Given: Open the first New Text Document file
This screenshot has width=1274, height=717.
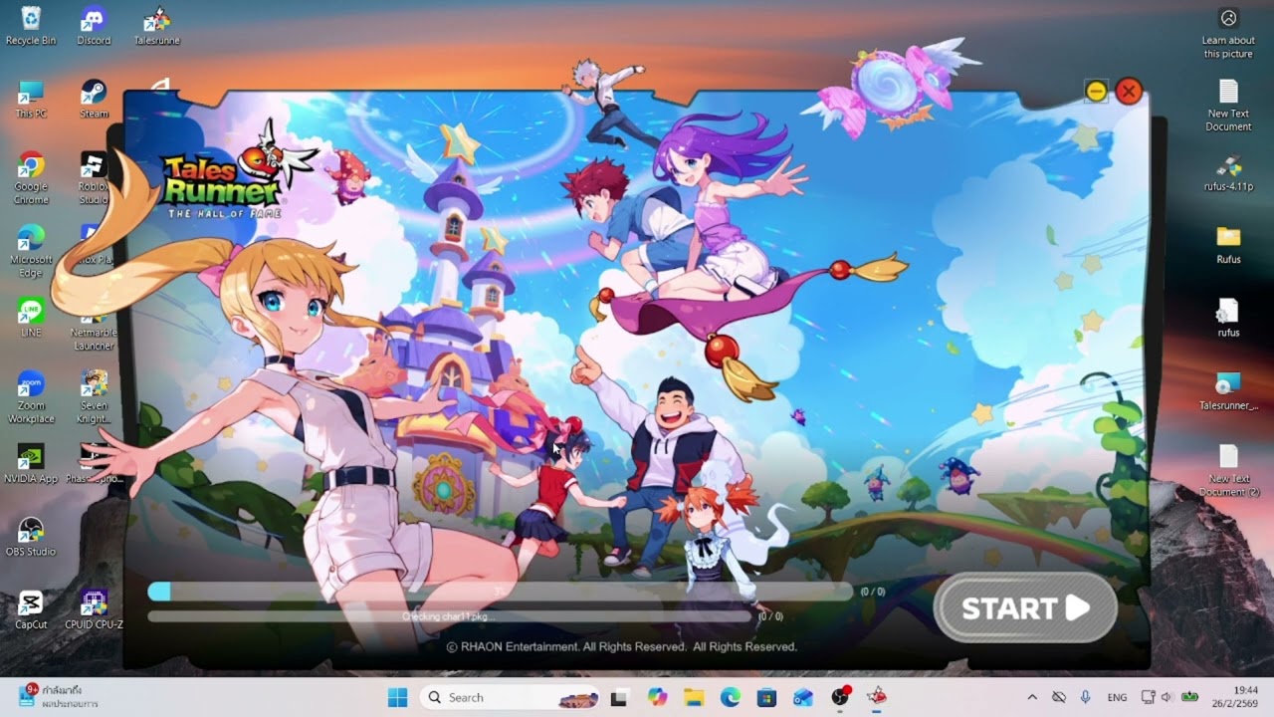Looking at the screenshot, I should coord(1228,106).
